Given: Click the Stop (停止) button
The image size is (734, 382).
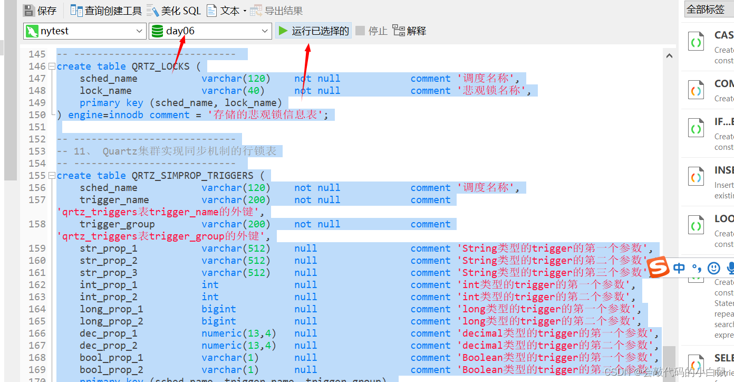Looking at the screenshot, I should click(372, 31).
